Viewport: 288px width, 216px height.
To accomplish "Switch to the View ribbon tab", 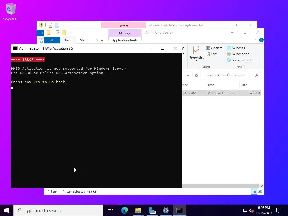I will pyautogui.click(x=100, y=40).
